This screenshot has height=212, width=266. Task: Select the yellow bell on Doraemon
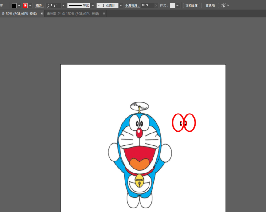(x=139, y=181)
